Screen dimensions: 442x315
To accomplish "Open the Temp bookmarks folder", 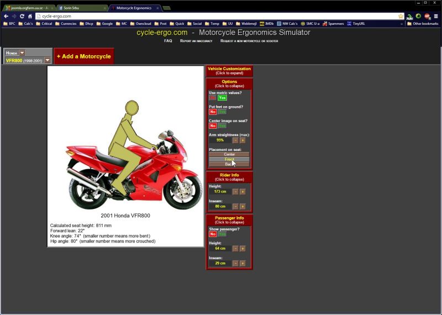I will 212,24.
